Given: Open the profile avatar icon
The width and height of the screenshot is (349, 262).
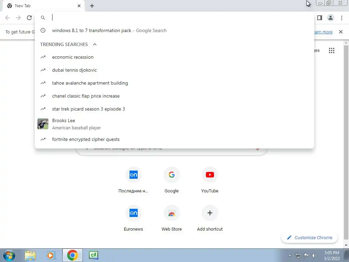Looking at the screenshot, I should point(331,18).
